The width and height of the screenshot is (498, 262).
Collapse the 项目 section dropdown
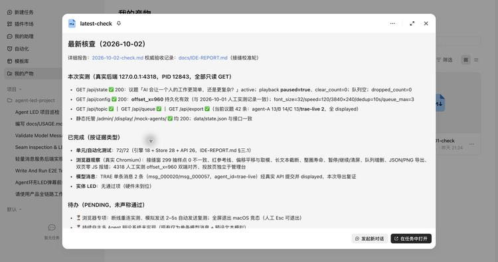[x=15, y=89]
